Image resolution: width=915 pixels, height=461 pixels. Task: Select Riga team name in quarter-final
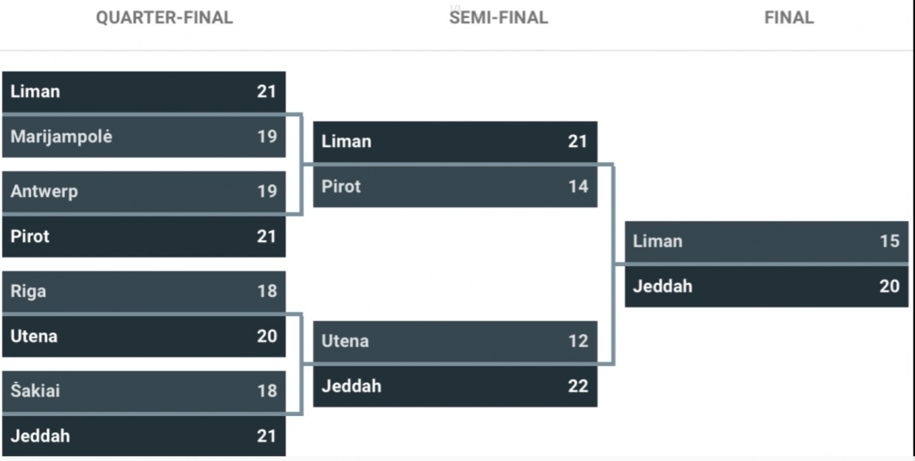point(28,291)
